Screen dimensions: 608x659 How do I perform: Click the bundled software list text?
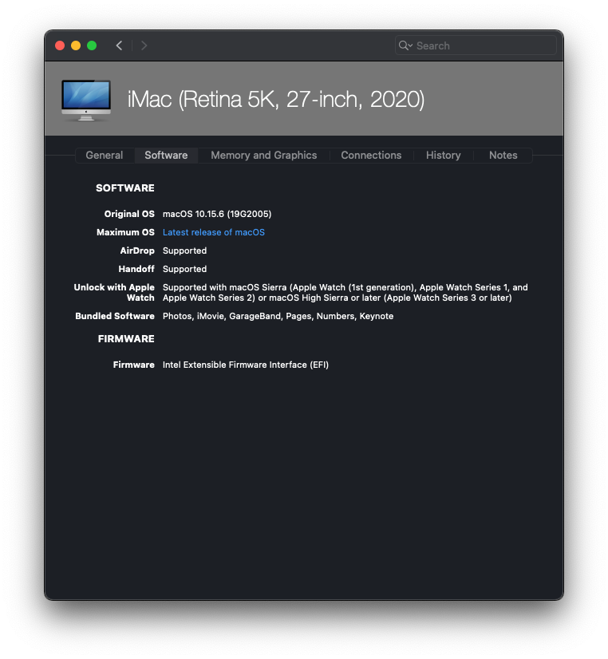click(278, 316)
